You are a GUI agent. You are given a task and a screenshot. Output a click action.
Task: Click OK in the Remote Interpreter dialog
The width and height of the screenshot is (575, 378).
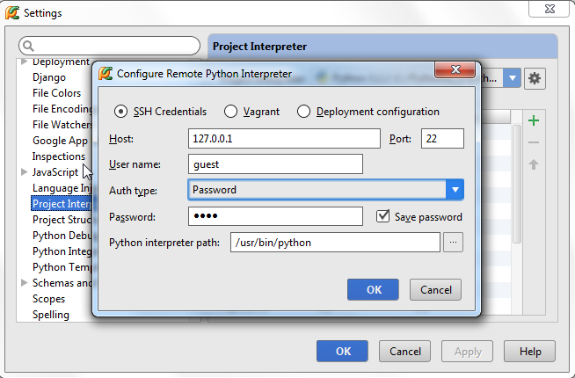click(x=374, y=289)
